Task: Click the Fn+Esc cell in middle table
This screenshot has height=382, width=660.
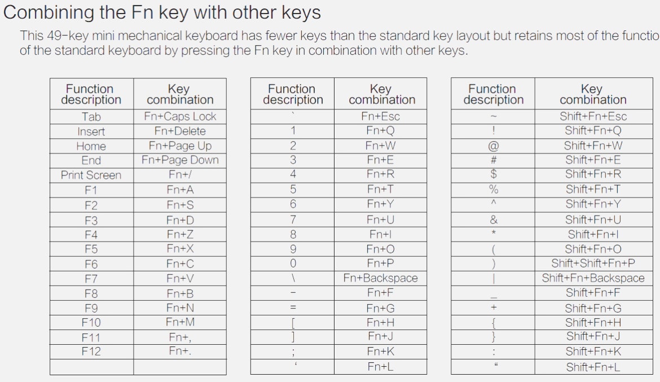Action: click(x=380, y=116)
